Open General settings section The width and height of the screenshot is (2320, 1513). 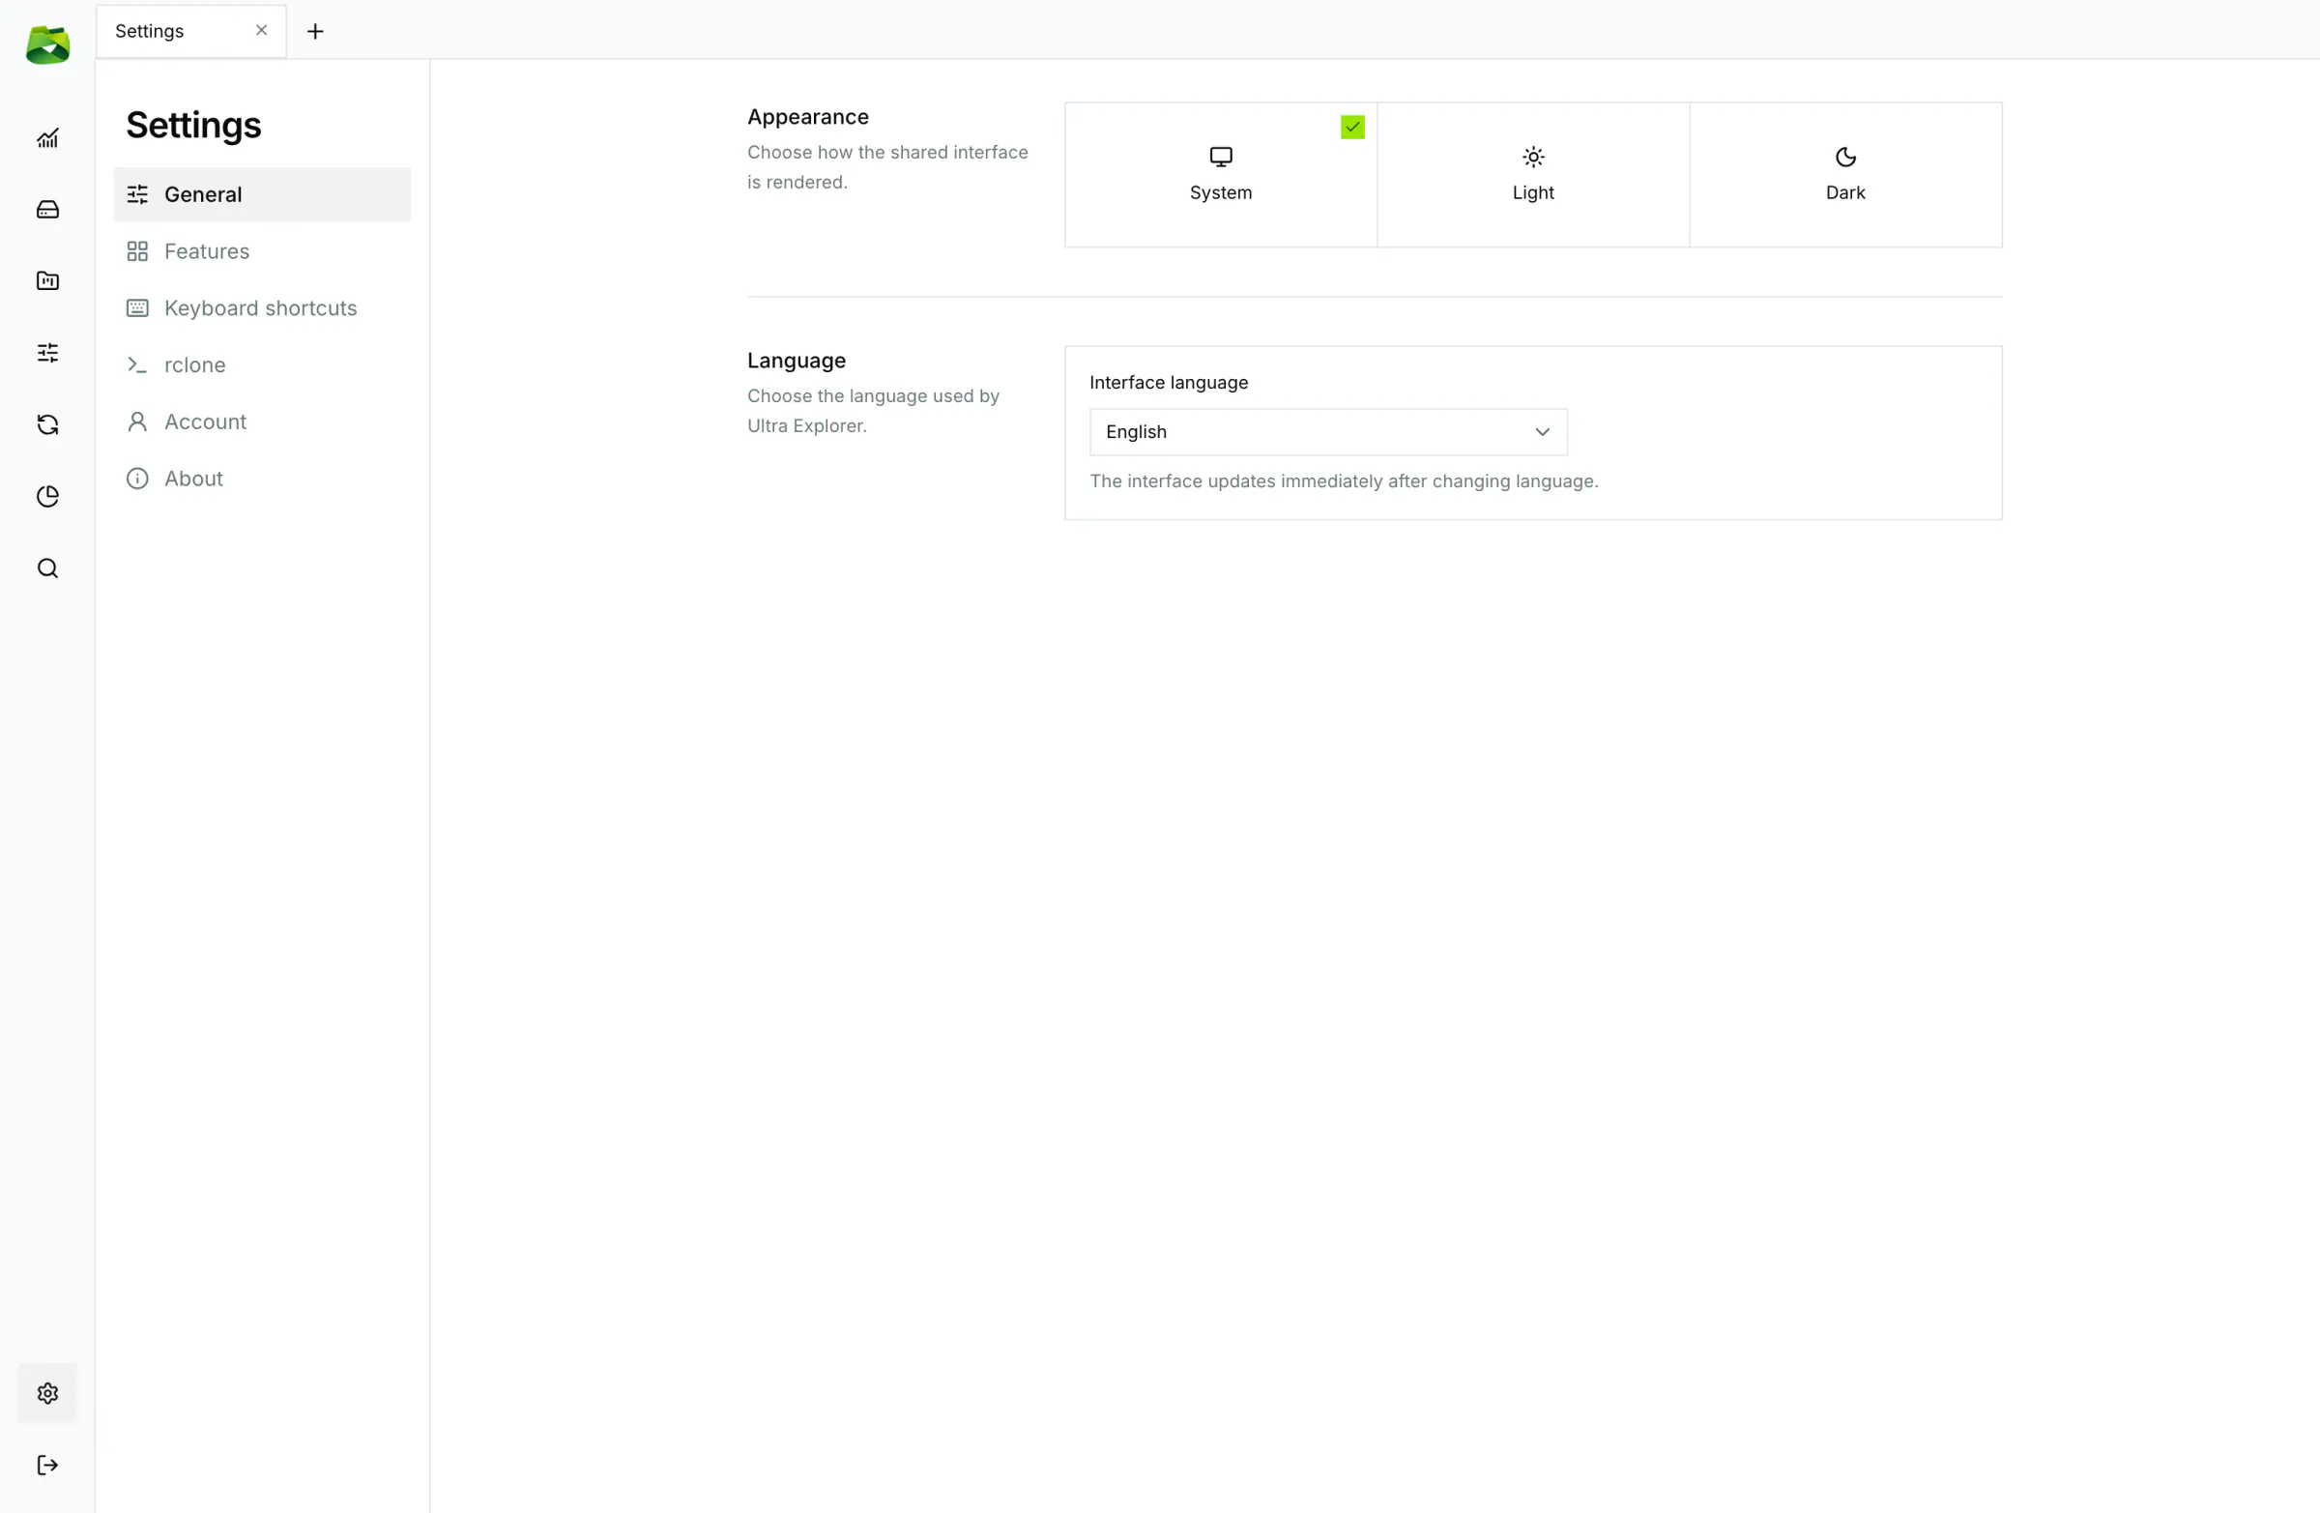262,194
